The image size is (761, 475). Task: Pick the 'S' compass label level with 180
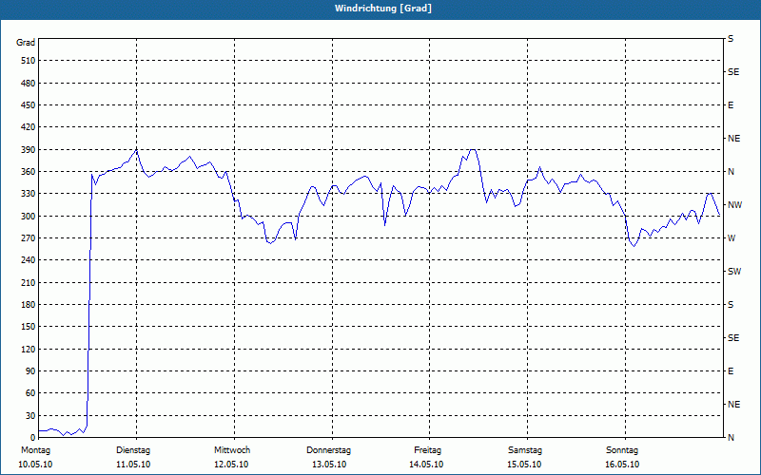coord(731,305)
